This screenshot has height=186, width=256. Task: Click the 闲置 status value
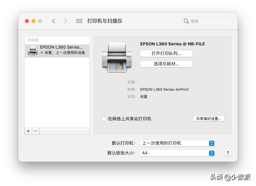(x=144, y=97)
